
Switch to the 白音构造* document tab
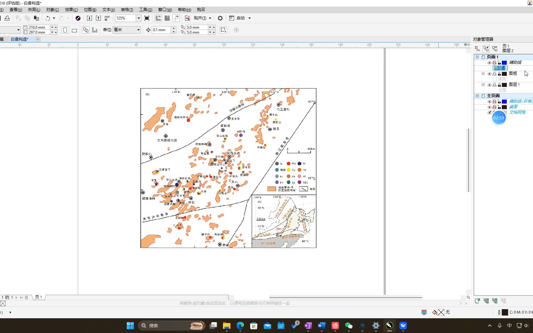click(x=19, y=39)
